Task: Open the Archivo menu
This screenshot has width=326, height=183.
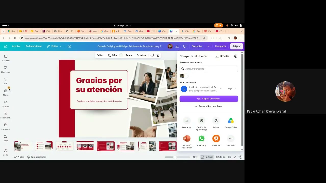Action: click(16, 46)
